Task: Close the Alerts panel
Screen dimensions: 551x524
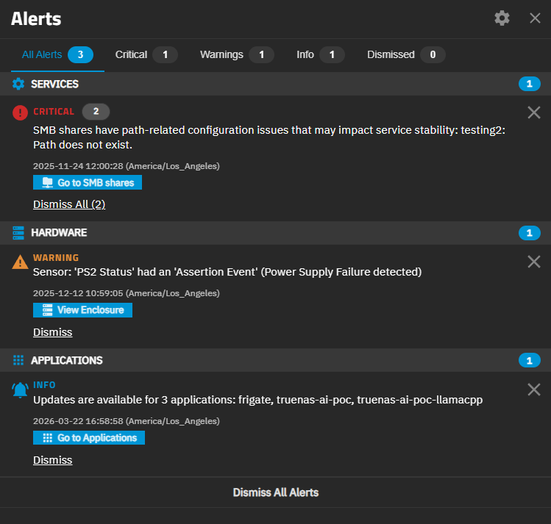Action: click(x=535, y=18)
